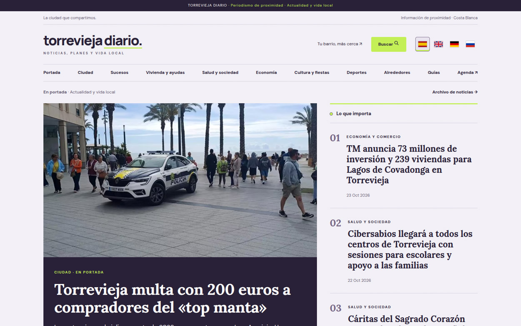Read the 200 euros top manta headline
Image resolution: width=521 pixels, height=326 pixels.
pyautogui.click(x=173, y=298)
